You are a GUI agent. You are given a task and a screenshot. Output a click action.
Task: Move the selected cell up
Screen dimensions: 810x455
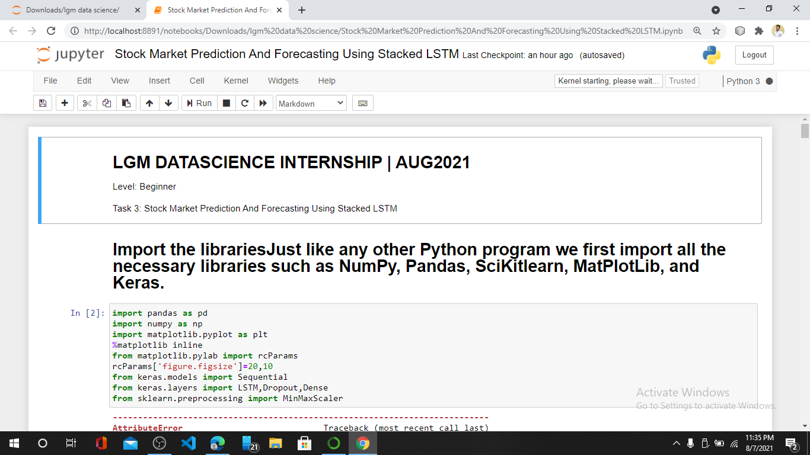149,102
